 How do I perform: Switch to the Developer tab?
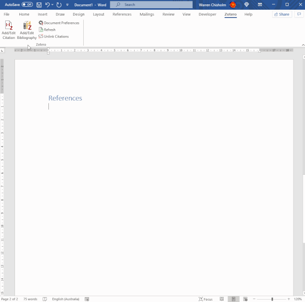pos(207,14)
